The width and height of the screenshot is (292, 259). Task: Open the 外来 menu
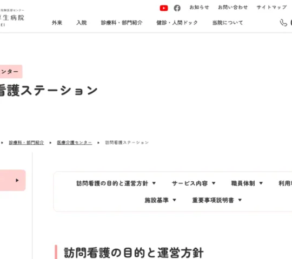pos(57,23)
